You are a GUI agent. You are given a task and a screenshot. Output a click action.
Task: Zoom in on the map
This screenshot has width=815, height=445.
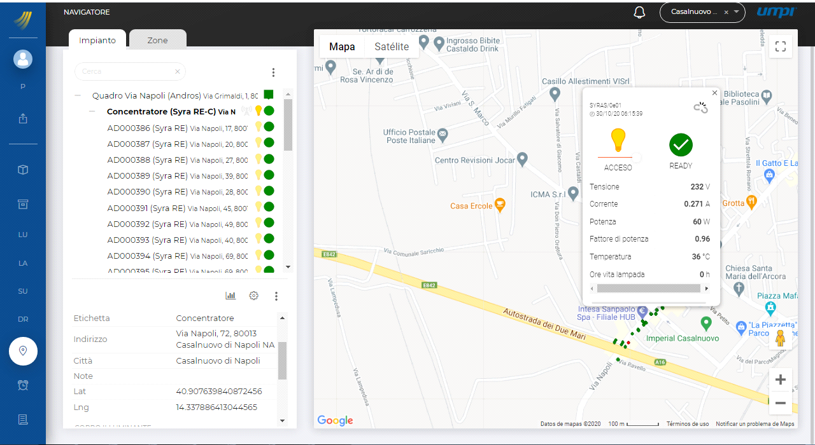pyautogui.click(x=781, y=380)
